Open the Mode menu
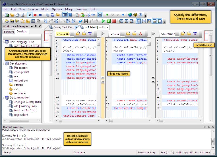217x157 pixels. [45, 9]
